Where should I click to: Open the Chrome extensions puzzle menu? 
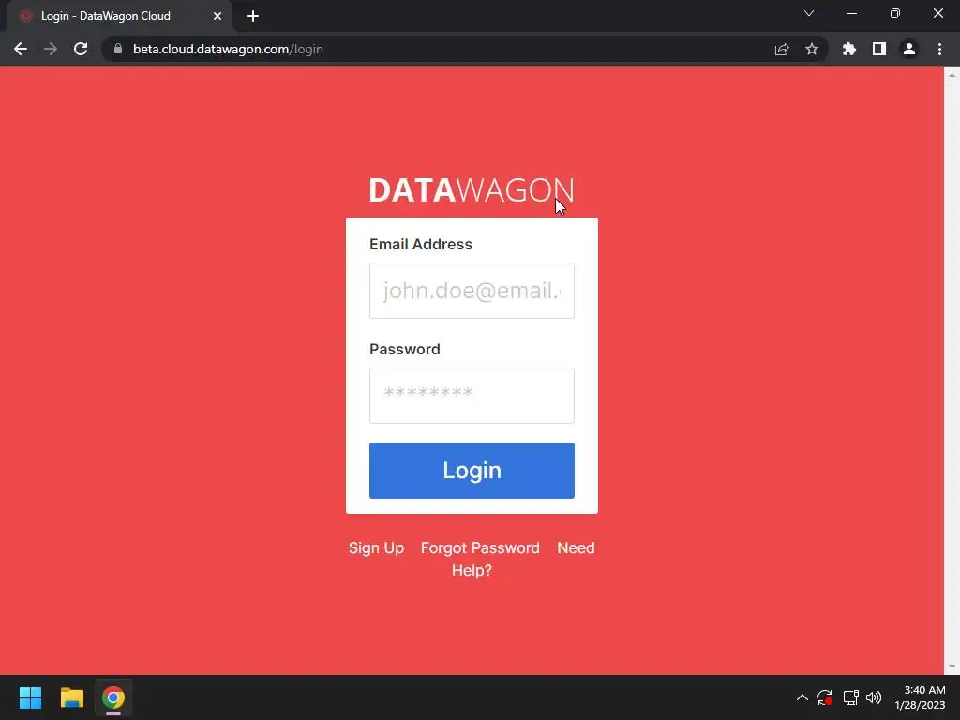point(849,49)
